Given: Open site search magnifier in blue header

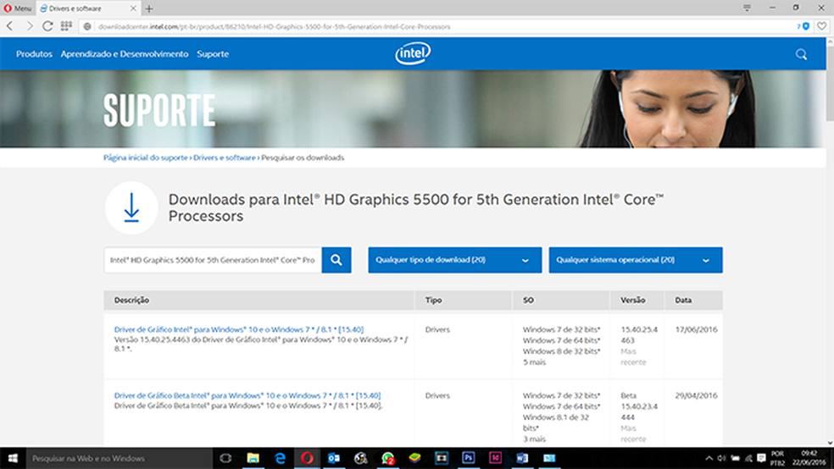Looking at the screenshot, I should pos(801,54).
